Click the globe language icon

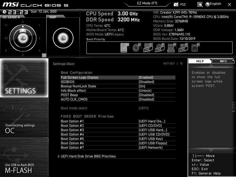pyautogui.click(x=208, y=4)
